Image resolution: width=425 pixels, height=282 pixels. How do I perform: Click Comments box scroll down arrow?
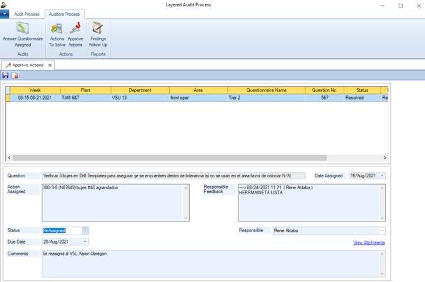click(382, 273)
